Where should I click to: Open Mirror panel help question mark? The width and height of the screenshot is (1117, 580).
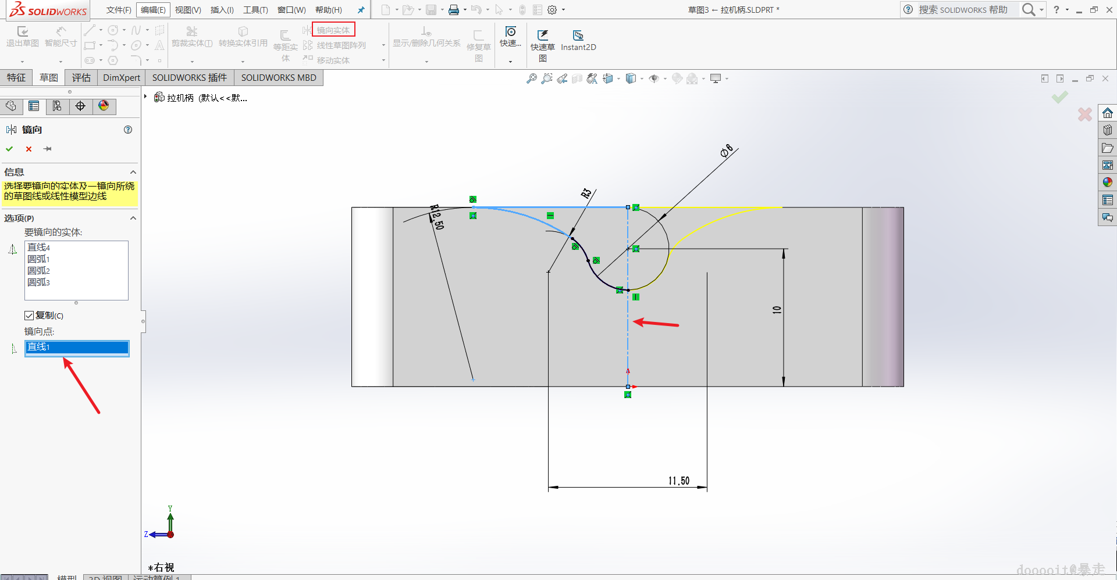[x=128, y=130]
